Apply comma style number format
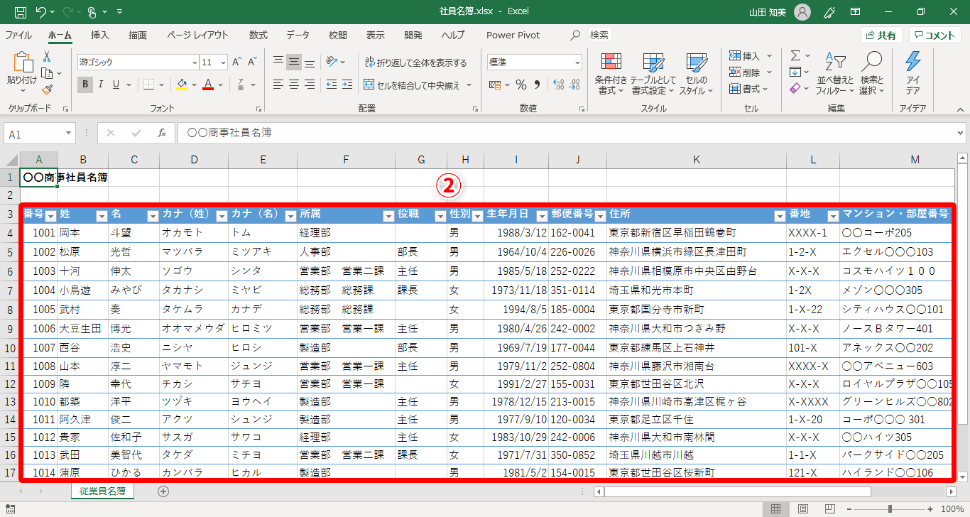 536,85
